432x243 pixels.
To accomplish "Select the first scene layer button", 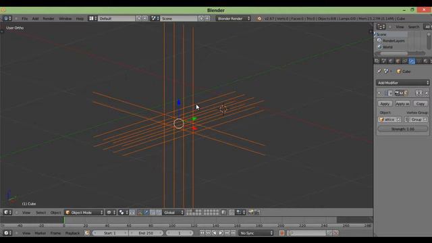I will pos(188,211).
